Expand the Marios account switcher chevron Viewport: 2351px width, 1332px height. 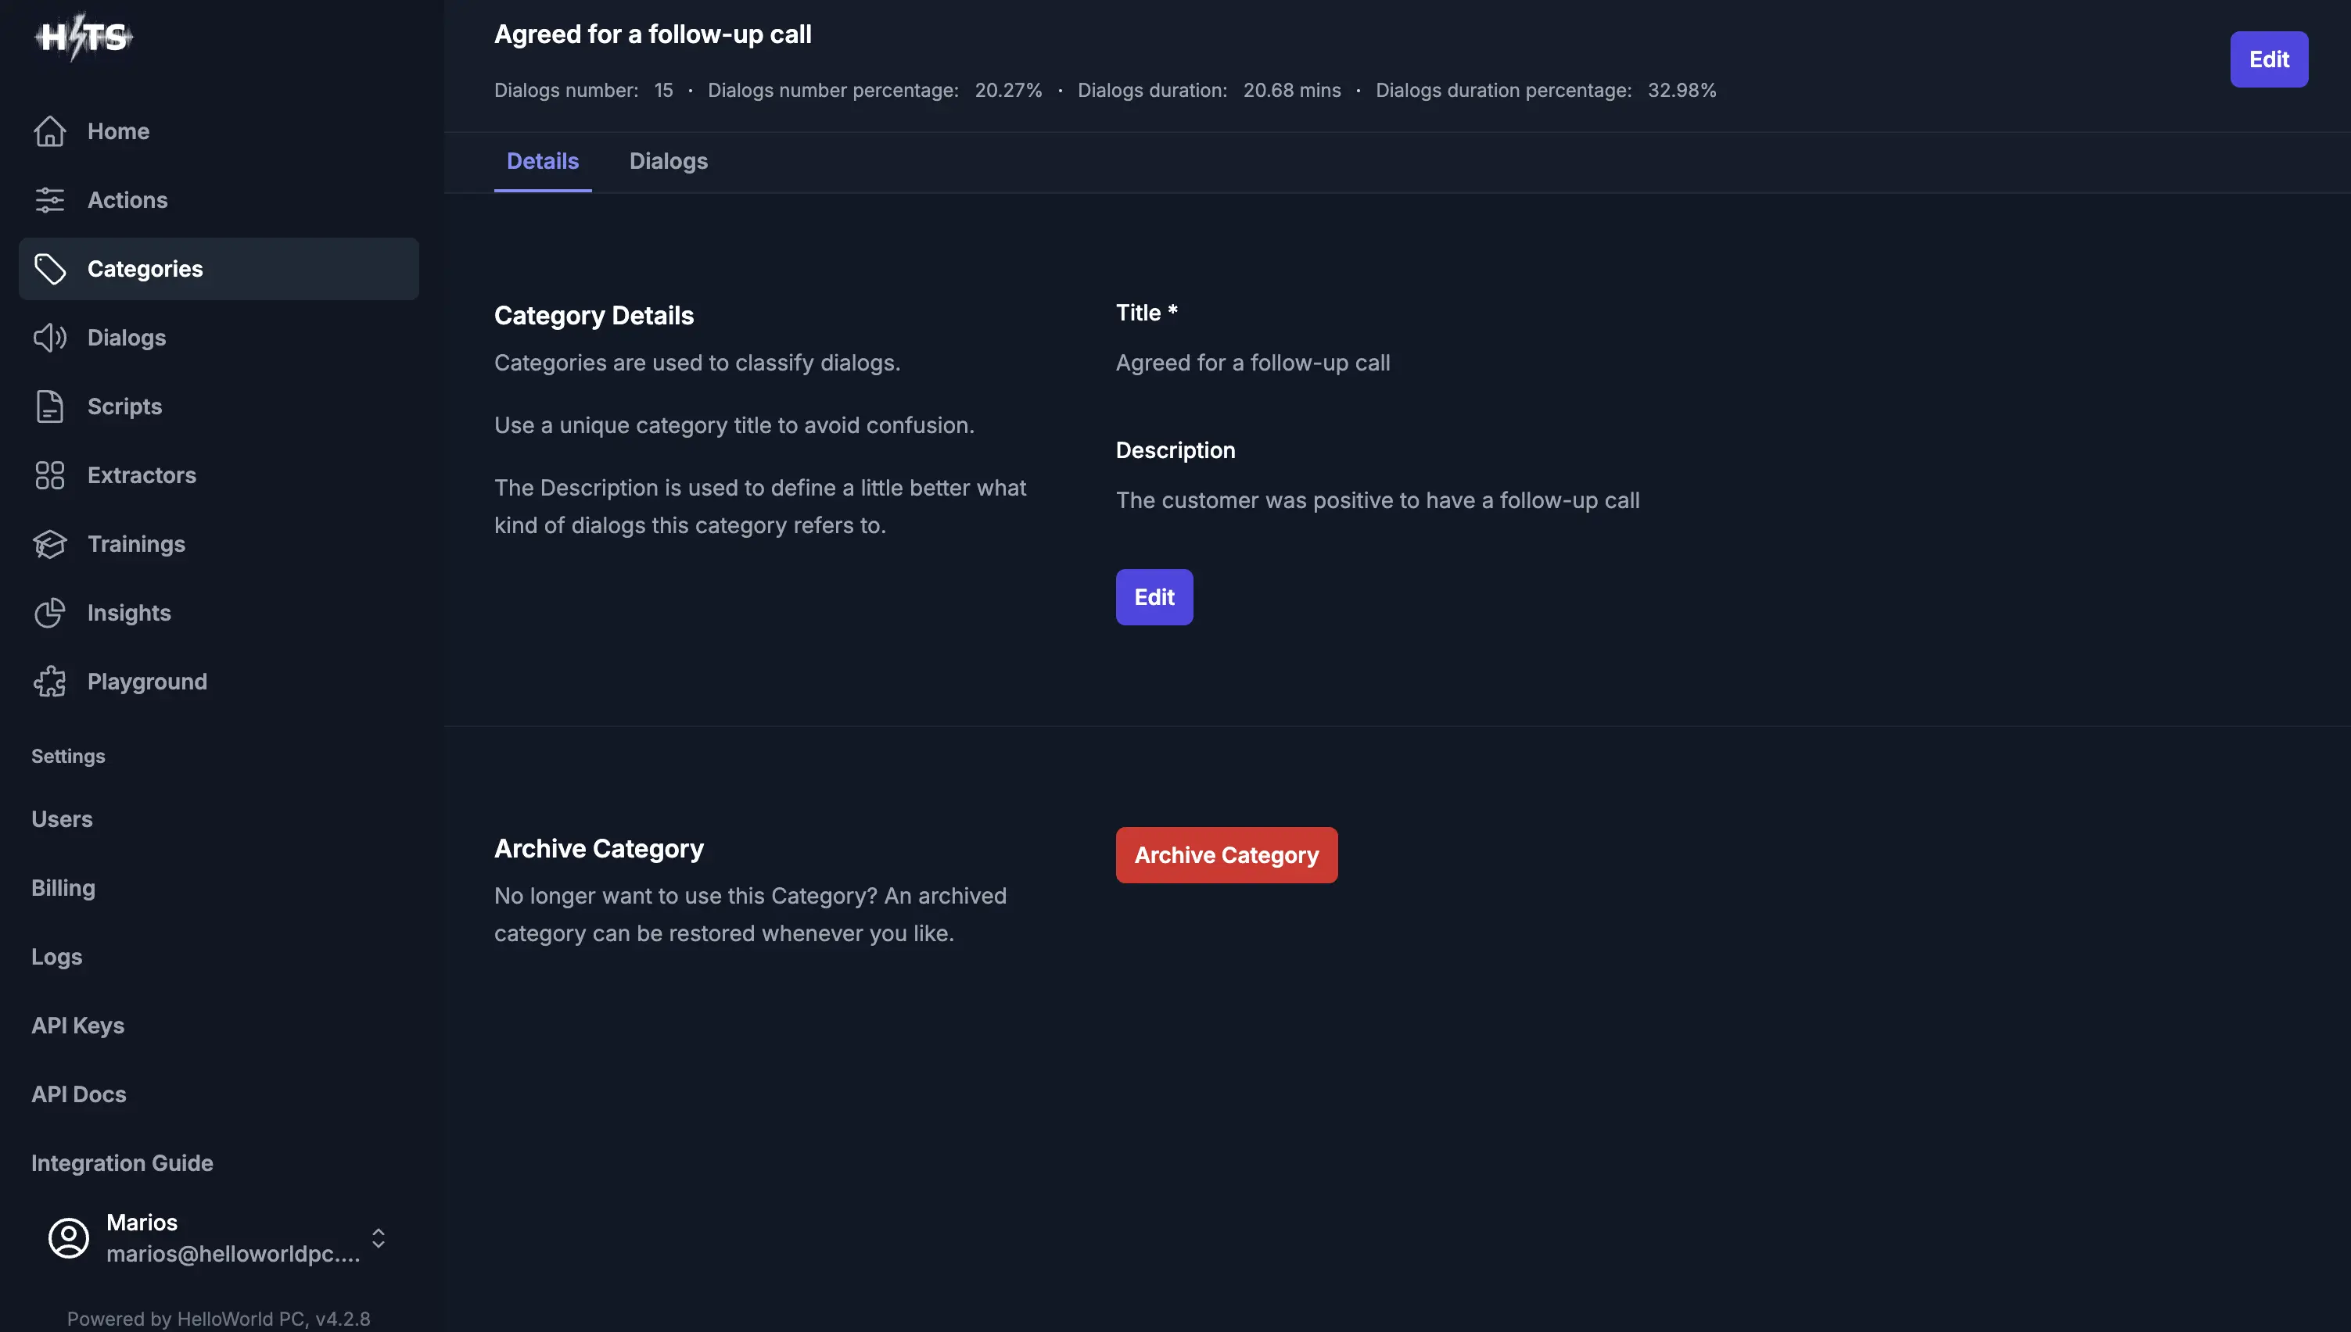378,1237
